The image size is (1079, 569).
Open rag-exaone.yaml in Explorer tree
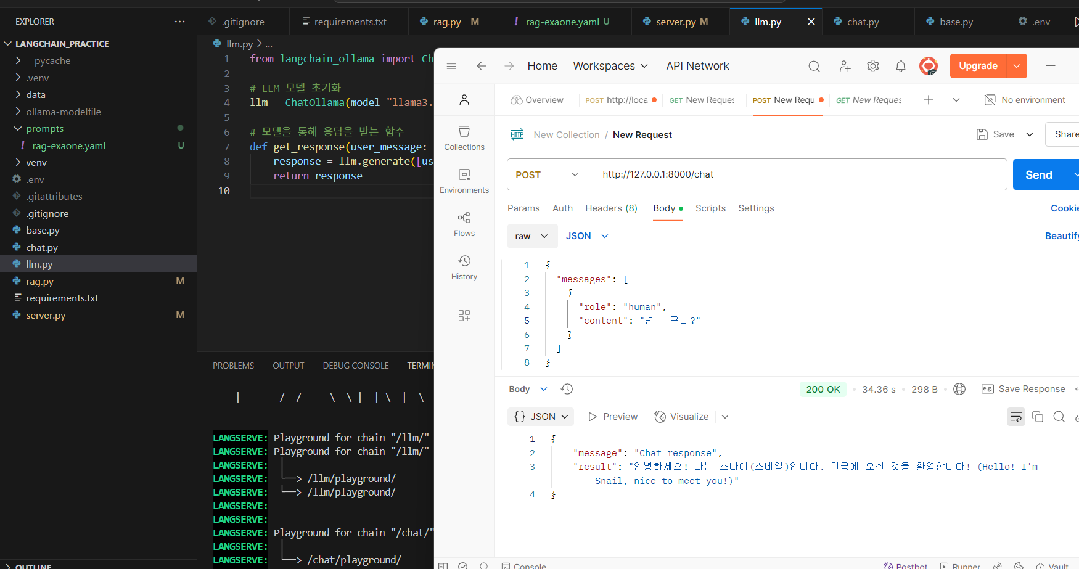point(68,145)
